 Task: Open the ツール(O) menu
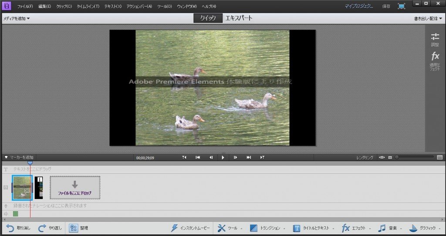tap(165, 6)
